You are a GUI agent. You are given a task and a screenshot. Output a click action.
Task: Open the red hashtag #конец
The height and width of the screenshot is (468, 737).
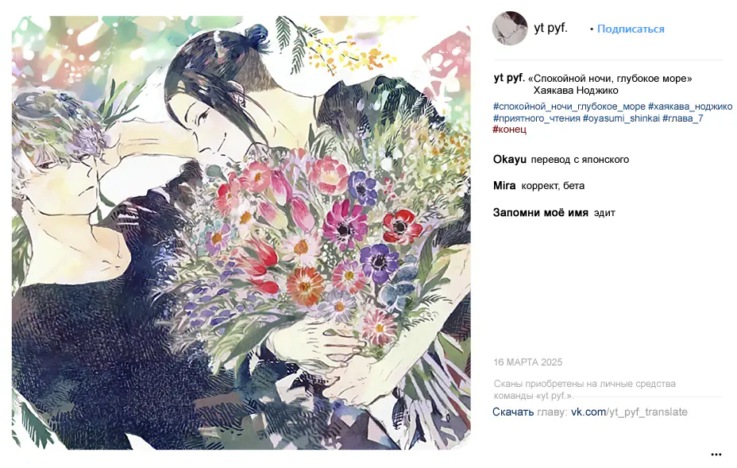(x=510, y=130)
